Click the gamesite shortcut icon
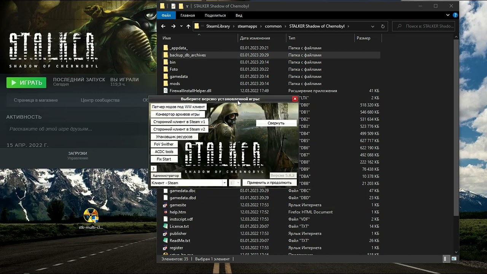Screen dimensions: 487x274 (166, 205)
